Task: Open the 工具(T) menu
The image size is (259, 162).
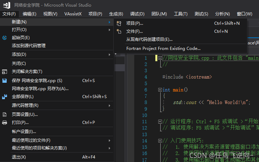Action: tap(181, 14)
